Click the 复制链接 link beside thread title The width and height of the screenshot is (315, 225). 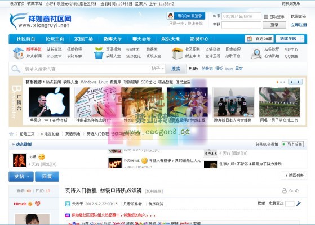click(154, 191)
